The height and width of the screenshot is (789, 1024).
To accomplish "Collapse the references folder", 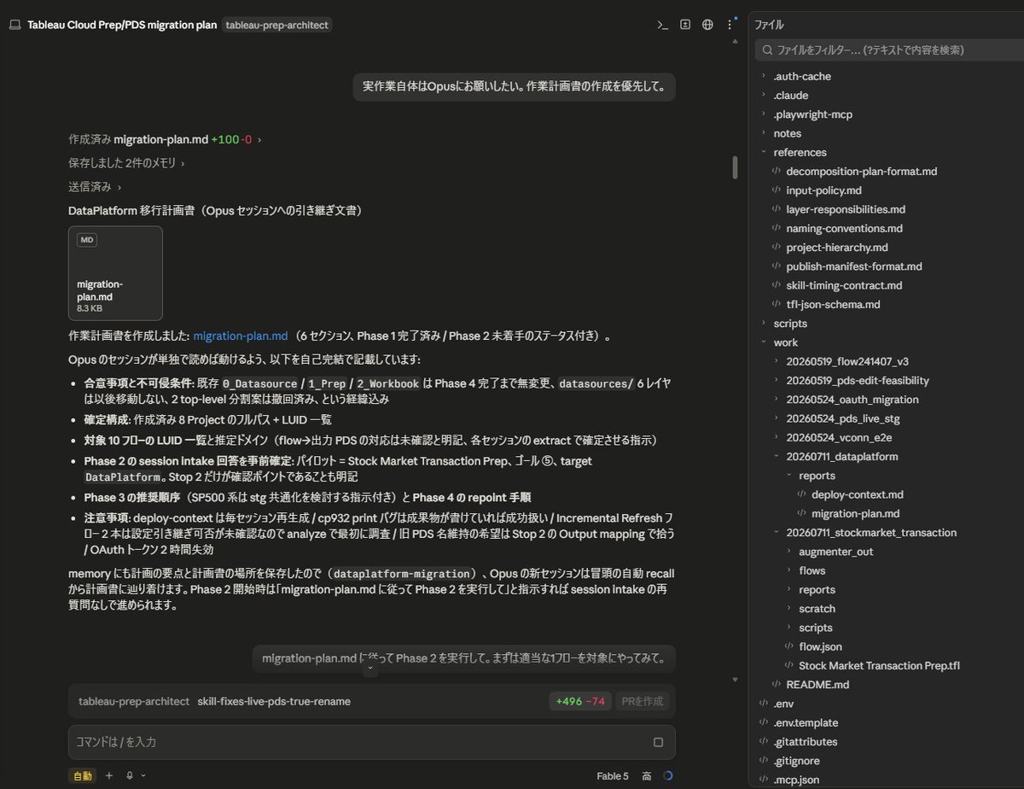I will [793, 152].
